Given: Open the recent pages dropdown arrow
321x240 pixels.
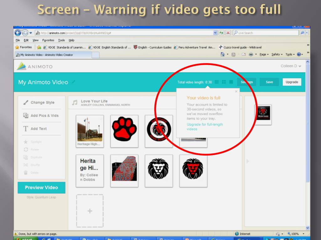Looking at the screenshot, I should [x=31, y=33].
